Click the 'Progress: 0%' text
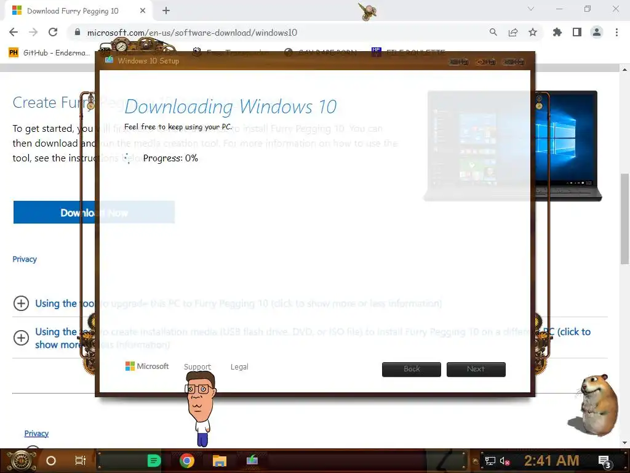This screenshot has height=473, width=630. click(170, 158)
